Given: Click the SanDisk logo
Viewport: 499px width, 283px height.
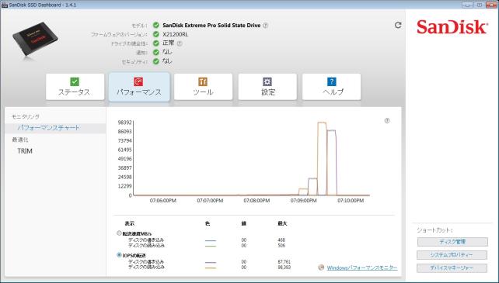Looking at the screenshot, I should tap(452, 27).
